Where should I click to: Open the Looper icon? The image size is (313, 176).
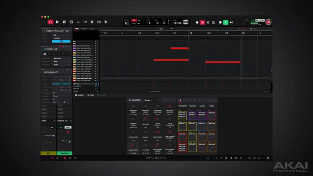click(99, 22)
